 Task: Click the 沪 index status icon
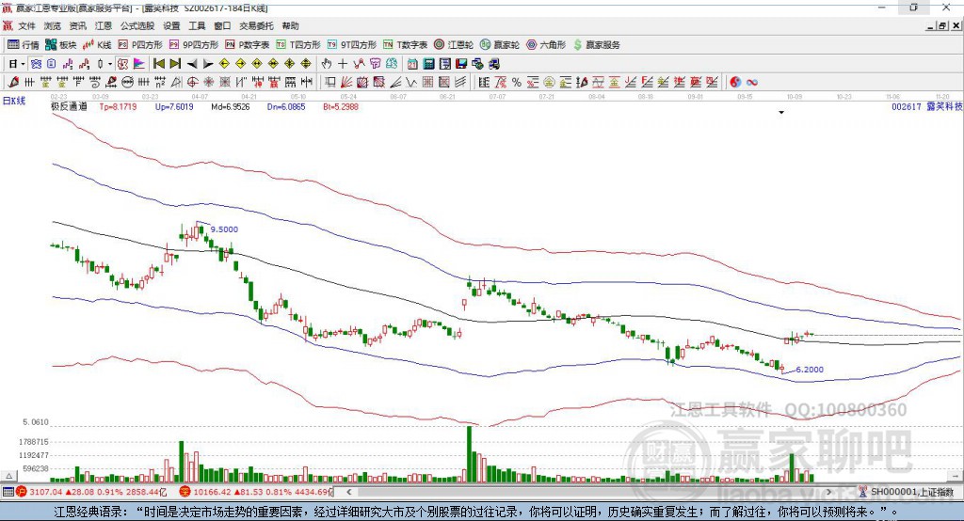[x=22, y=492]
